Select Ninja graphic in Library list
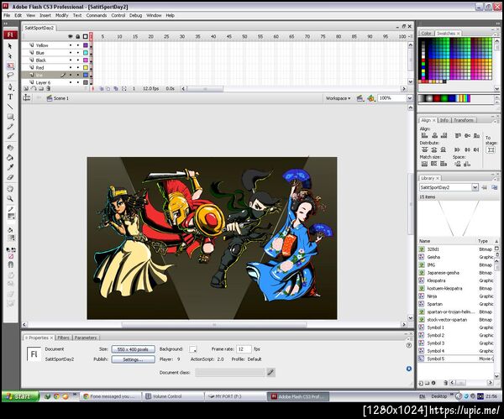This screenshot has height=419, width=504. point(455,296)
